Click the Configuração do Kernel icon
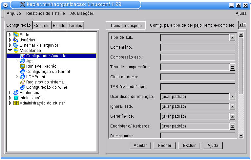The image size is (251, 160). pyautogui.click(x=23, y=72)
